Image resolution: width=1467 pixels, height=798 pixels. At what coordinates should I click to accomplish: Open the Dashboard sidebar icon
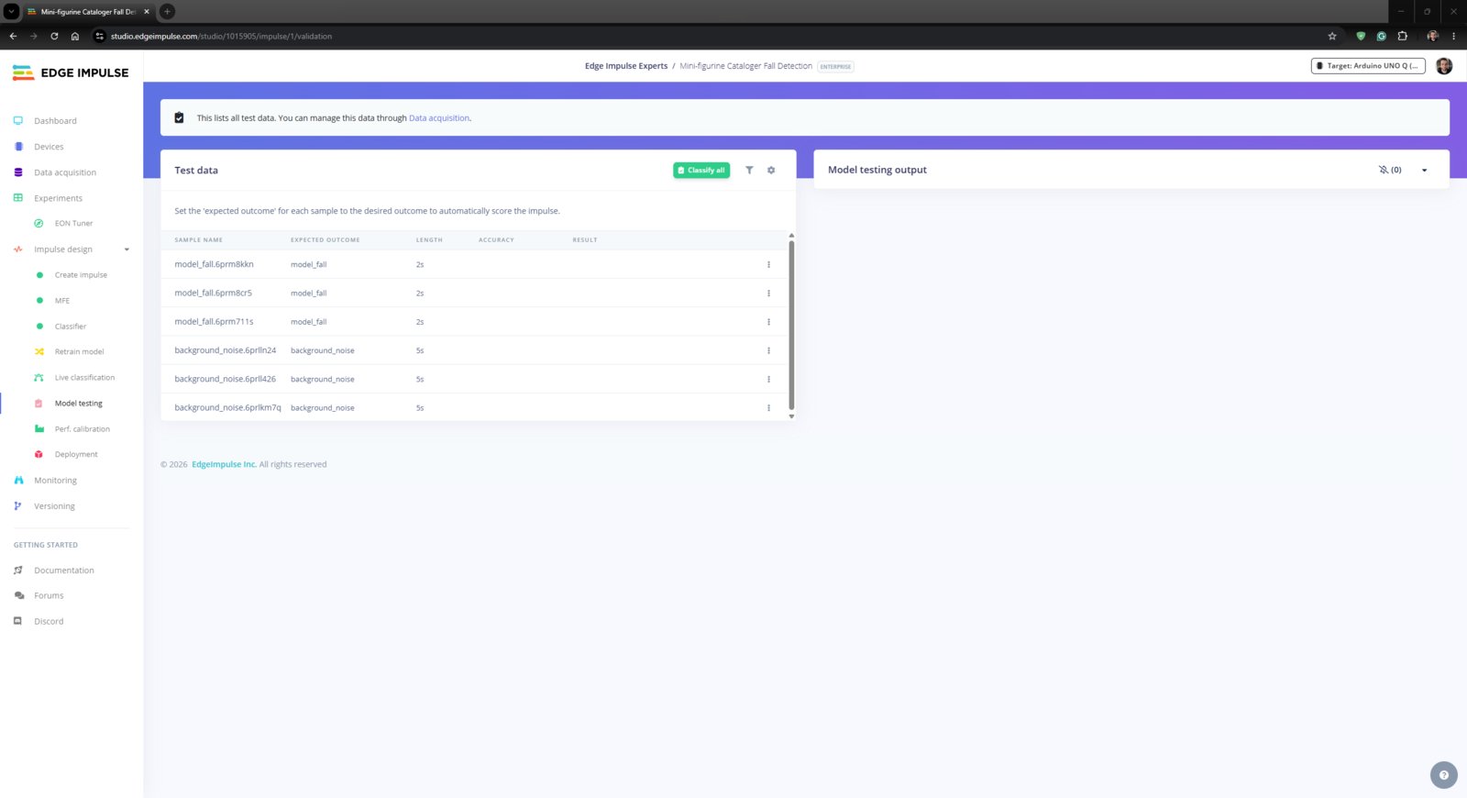18,121
